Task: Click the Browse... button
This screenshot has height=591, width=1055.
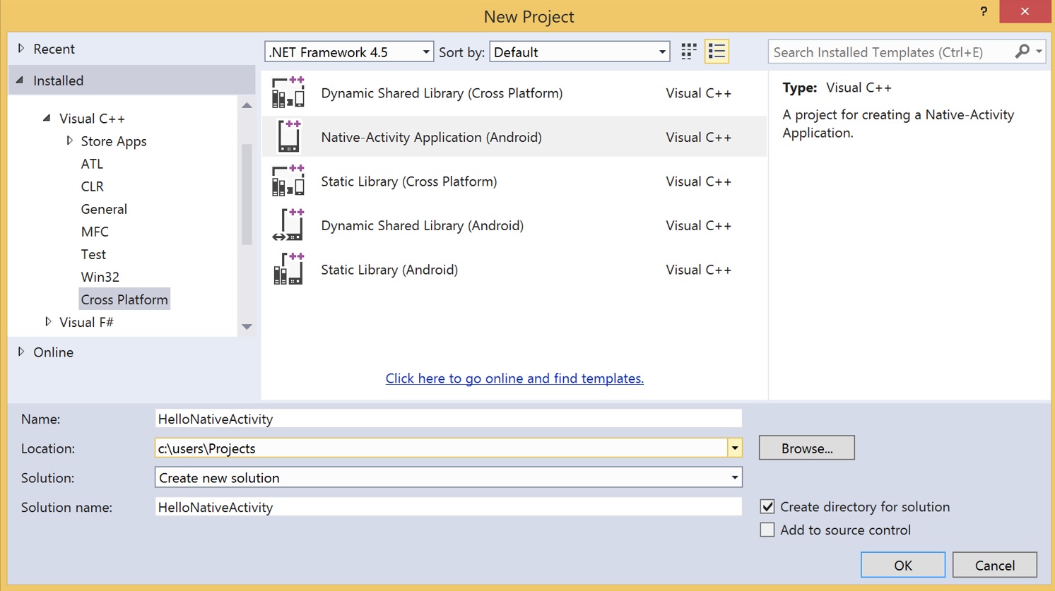Action: pos(806,448)
